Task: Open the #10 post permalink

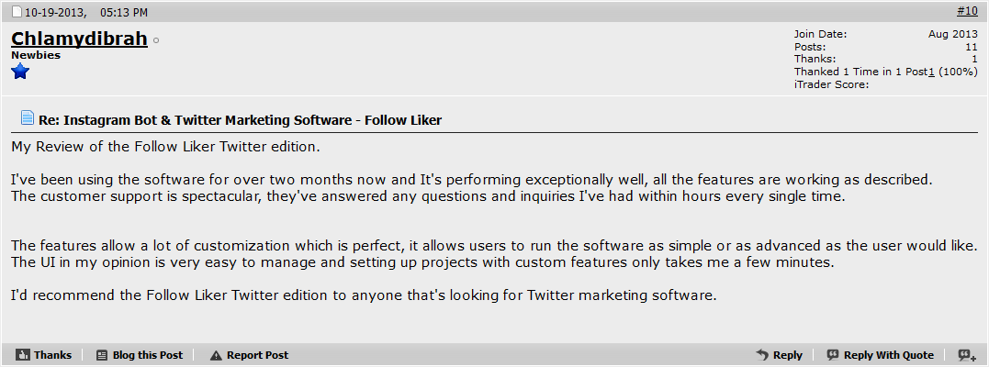Action: pos(968,10)
